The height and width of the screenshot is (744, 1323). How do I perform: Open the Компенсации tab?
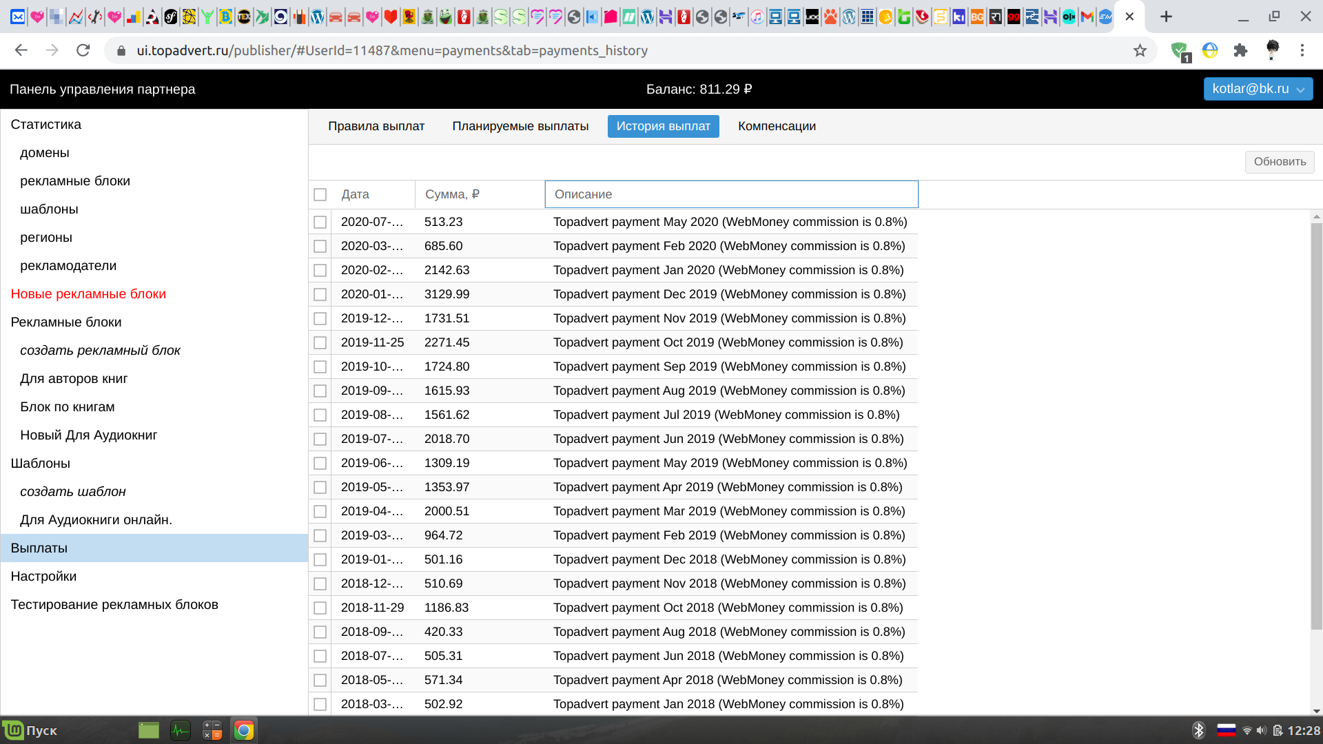(x=777, y=126)
